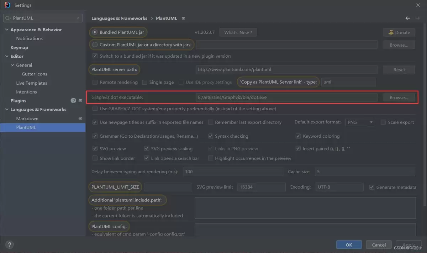Click the search magnifier icon in the settings search

[8, 18]
